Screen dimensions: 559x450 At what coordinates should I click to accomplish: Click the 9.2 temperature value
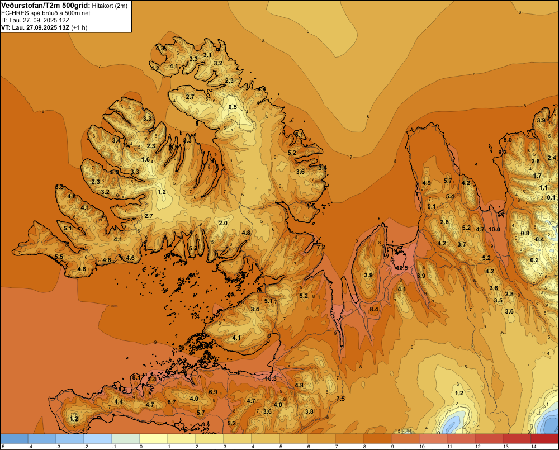503,152
